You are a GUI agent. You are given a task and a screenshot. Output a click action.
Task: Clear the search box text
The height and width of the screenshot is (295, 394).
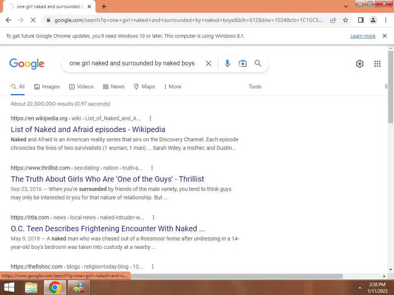tap(208, 63)
